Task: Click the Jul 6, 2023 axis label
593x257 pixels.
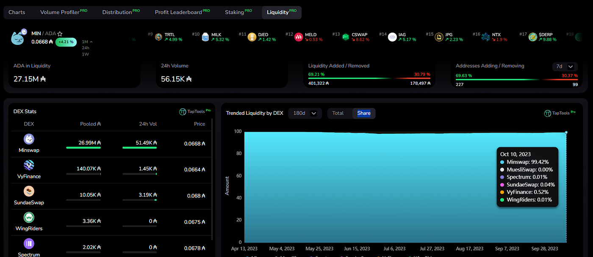Action: 394,249
